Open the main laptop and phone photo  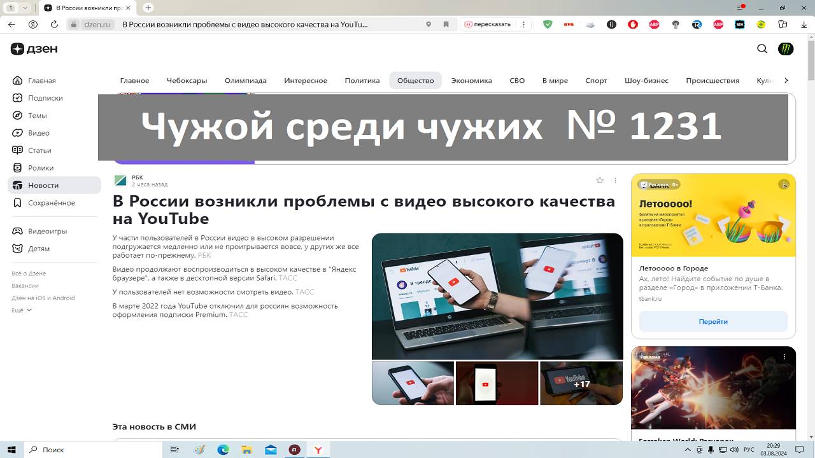tap(497, 296)
